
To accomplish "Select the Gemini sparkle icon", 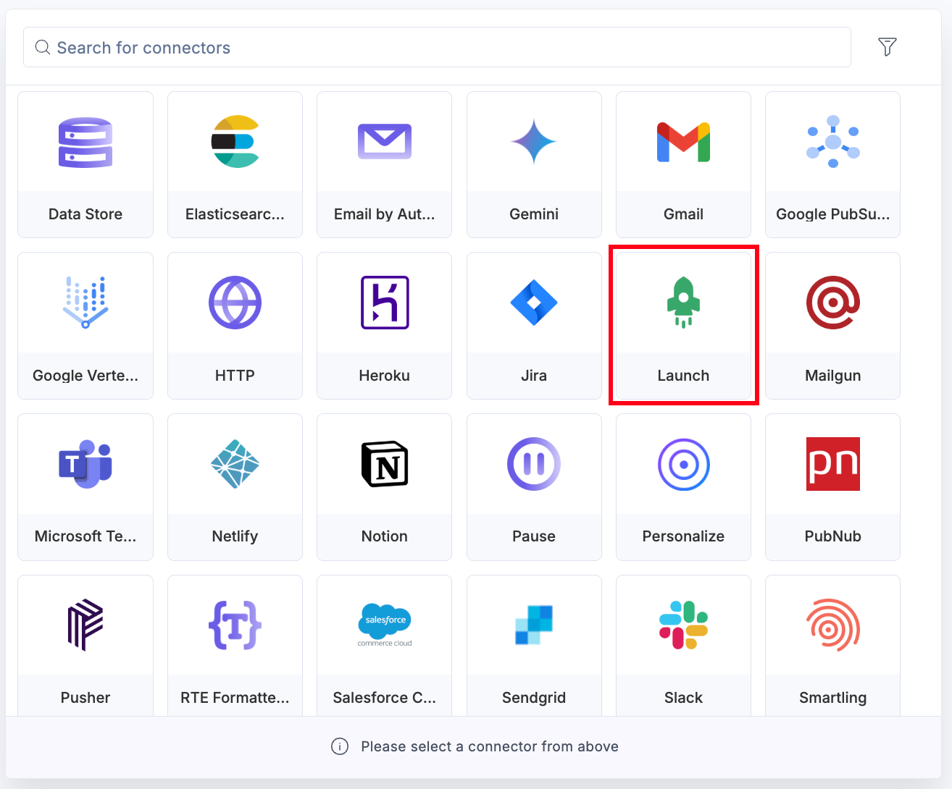I will click(x=534, y=142).
